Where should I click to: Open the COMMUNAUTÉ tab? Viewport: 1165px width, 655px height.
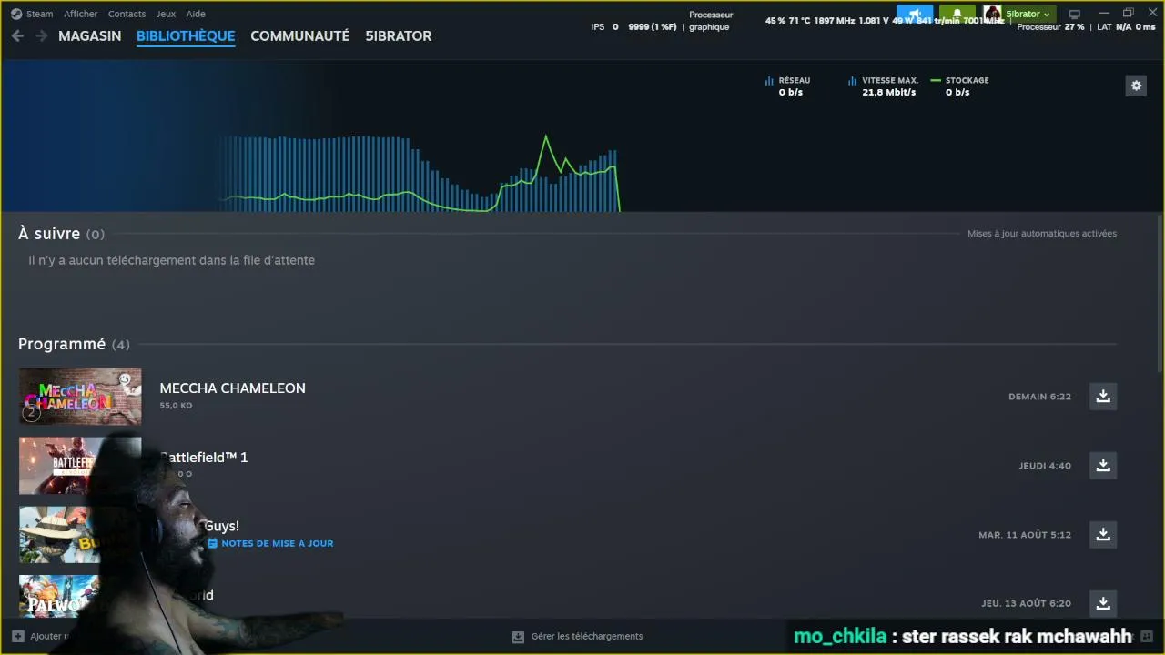coord(299,36)
